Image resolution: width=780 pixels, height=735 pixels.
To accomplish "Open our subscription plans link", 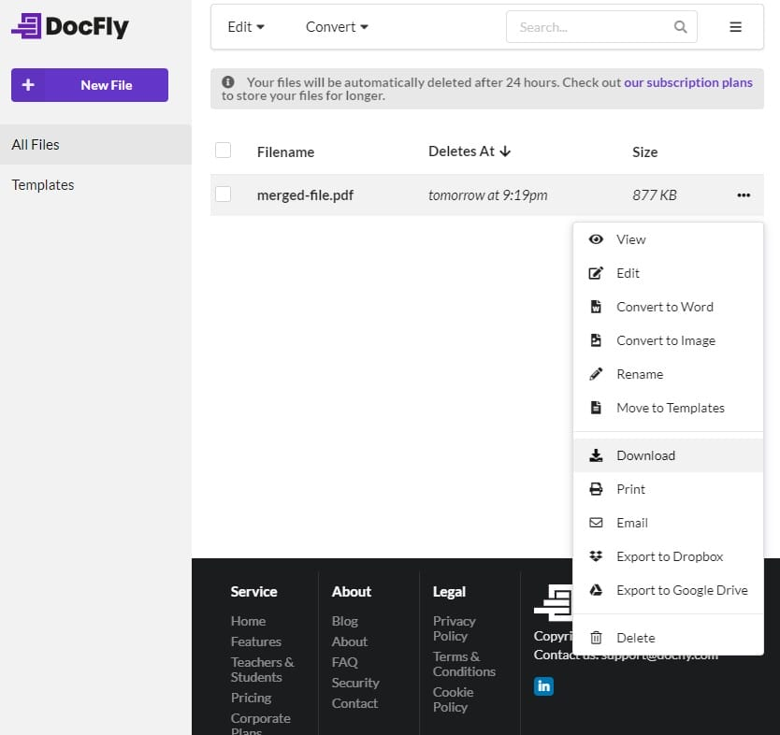I will tap(688, 82).
